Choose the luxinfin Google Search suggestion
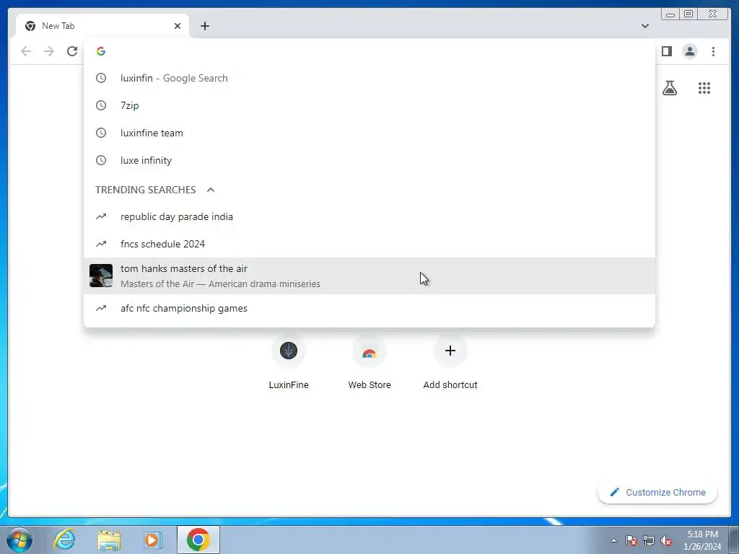Screen dimensions: 739x554 tap(369, 78)
